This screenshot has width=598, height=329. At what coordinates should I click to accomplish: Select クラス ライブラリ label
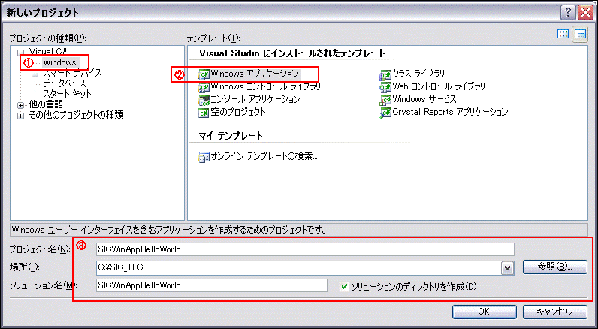pyautogui.click(x=418, y=74)
